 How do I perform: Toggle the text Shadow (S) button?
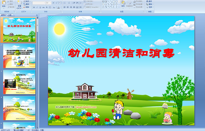point(47,7)
